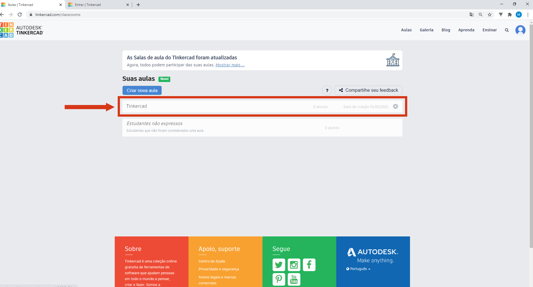The height and width of the screenshot is (287, 533).
Task: Click the Autodesk logo in the footer
Action: tap(373, 252)
